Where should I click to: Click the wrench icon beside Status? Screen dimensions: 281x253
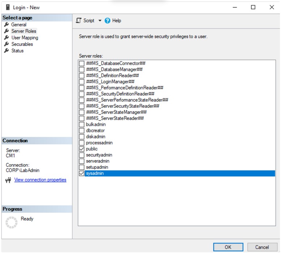pyautogui.click(x=6, y=51)
